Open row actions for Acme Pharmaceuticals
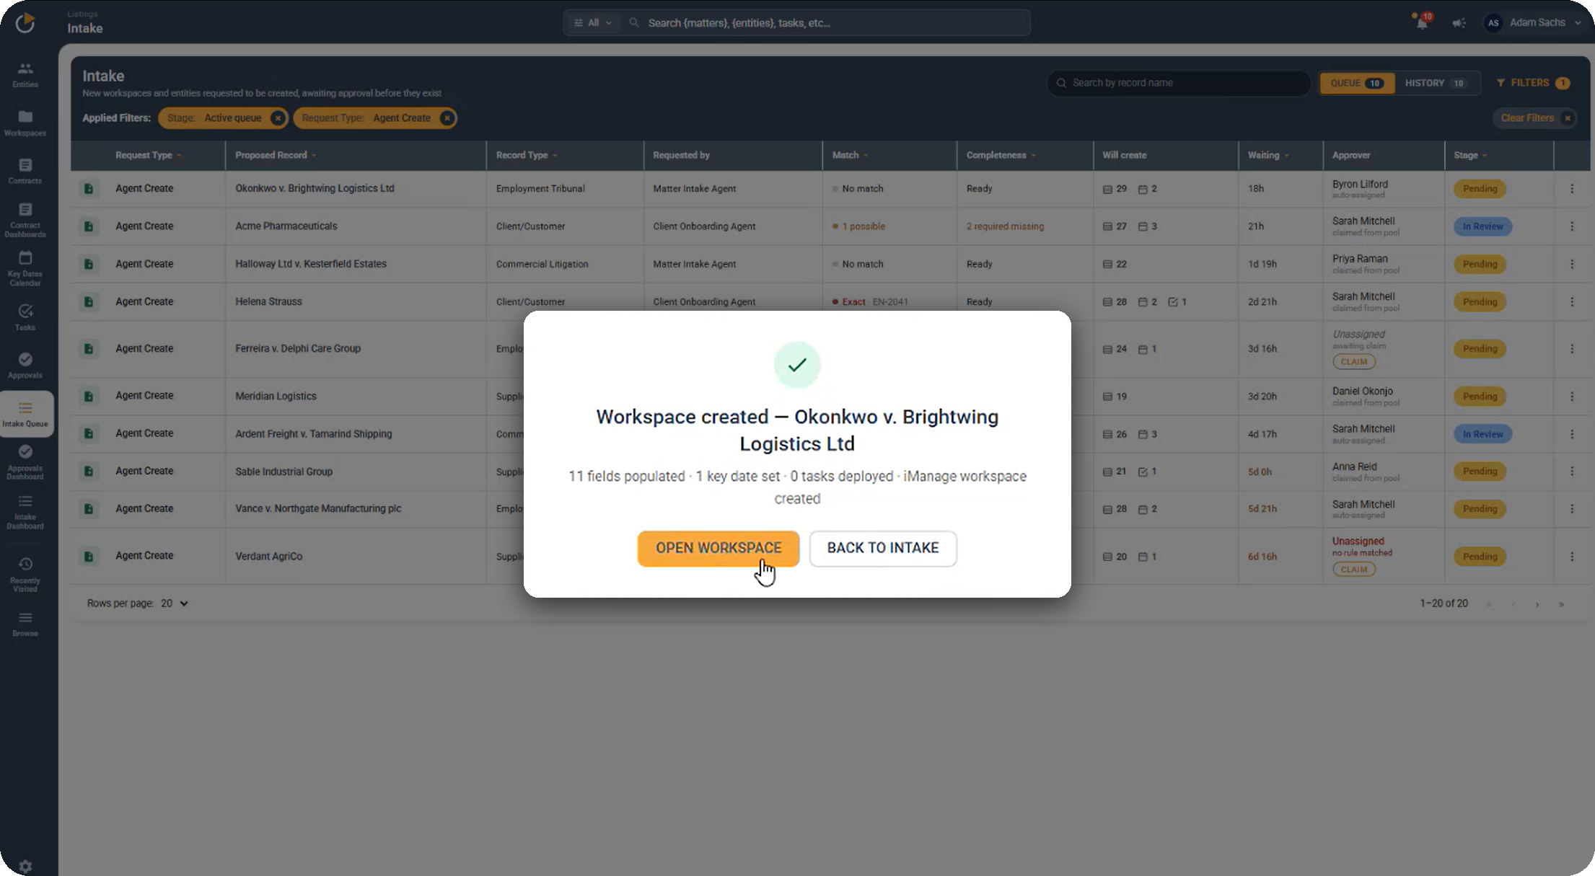The image size is (1595, 876). coord(1572,226)
